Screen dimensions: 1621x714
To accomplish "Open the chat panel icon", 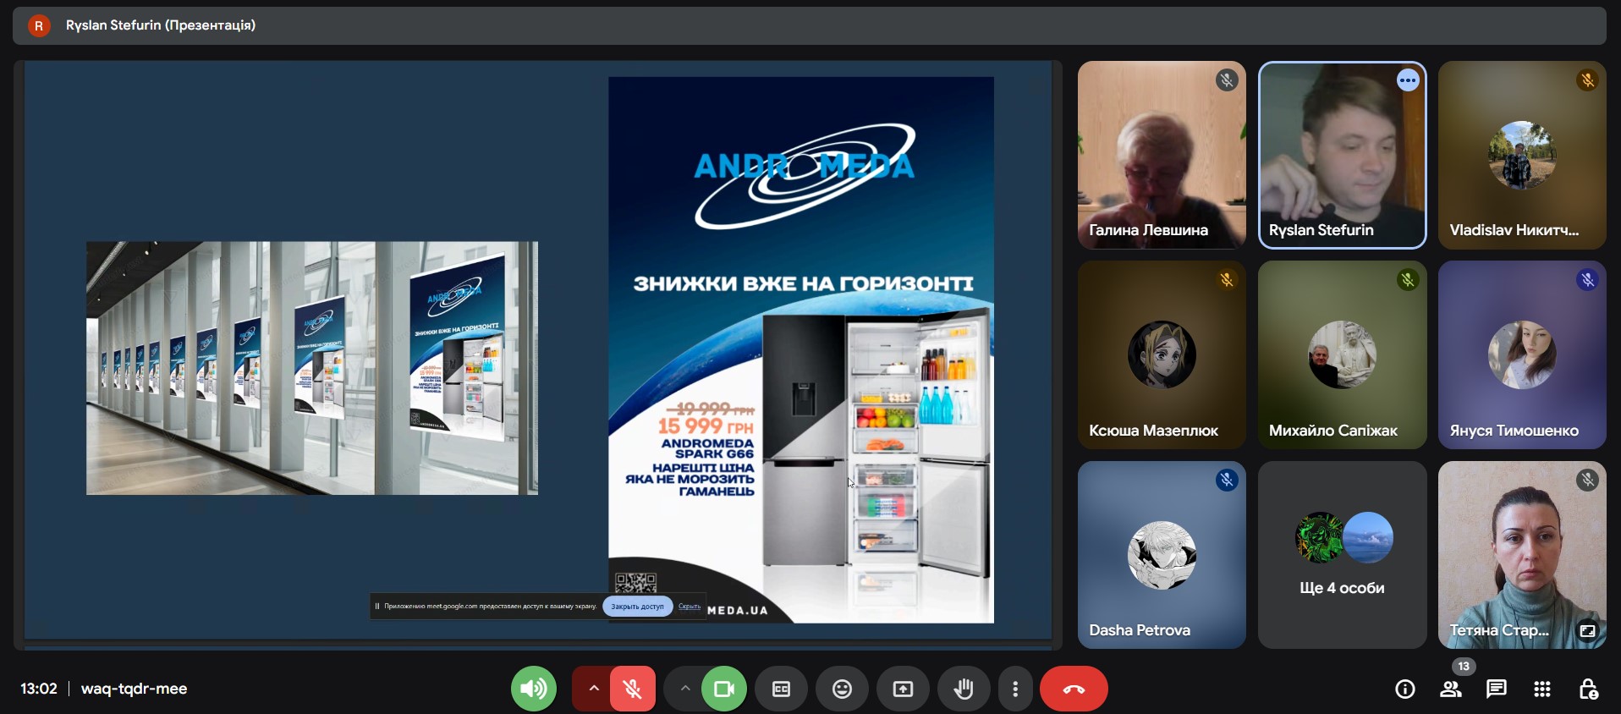I will click(x=1497, y=689).
